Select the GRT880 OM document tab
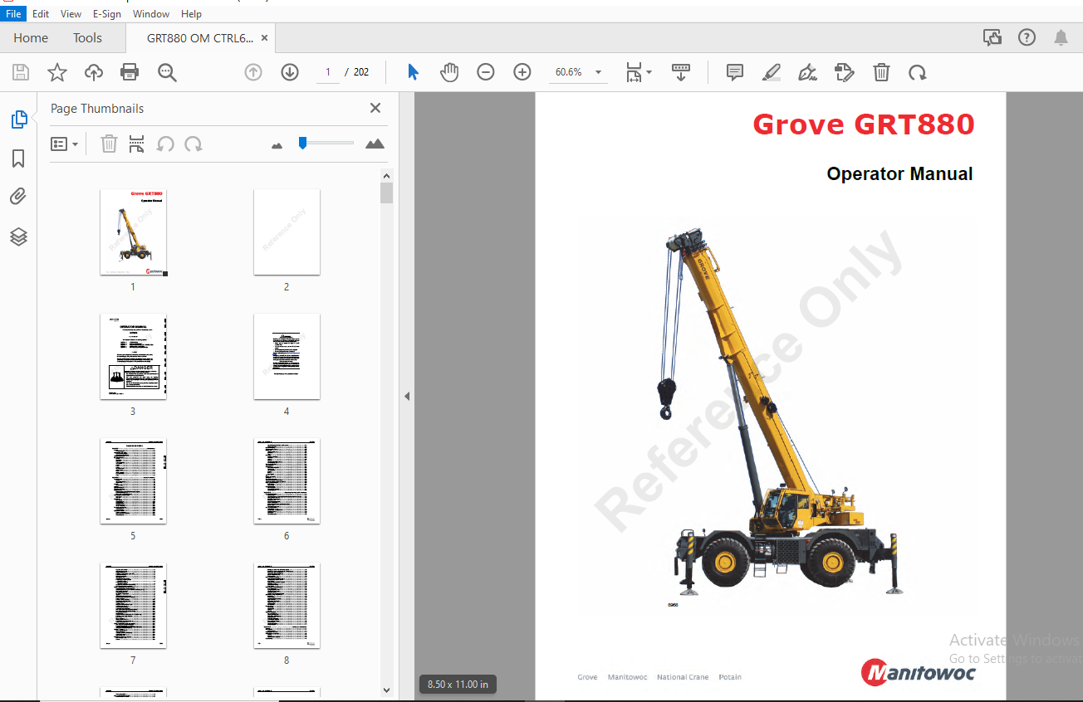This screenshot has height=702, width=1083. pos(199,38)
